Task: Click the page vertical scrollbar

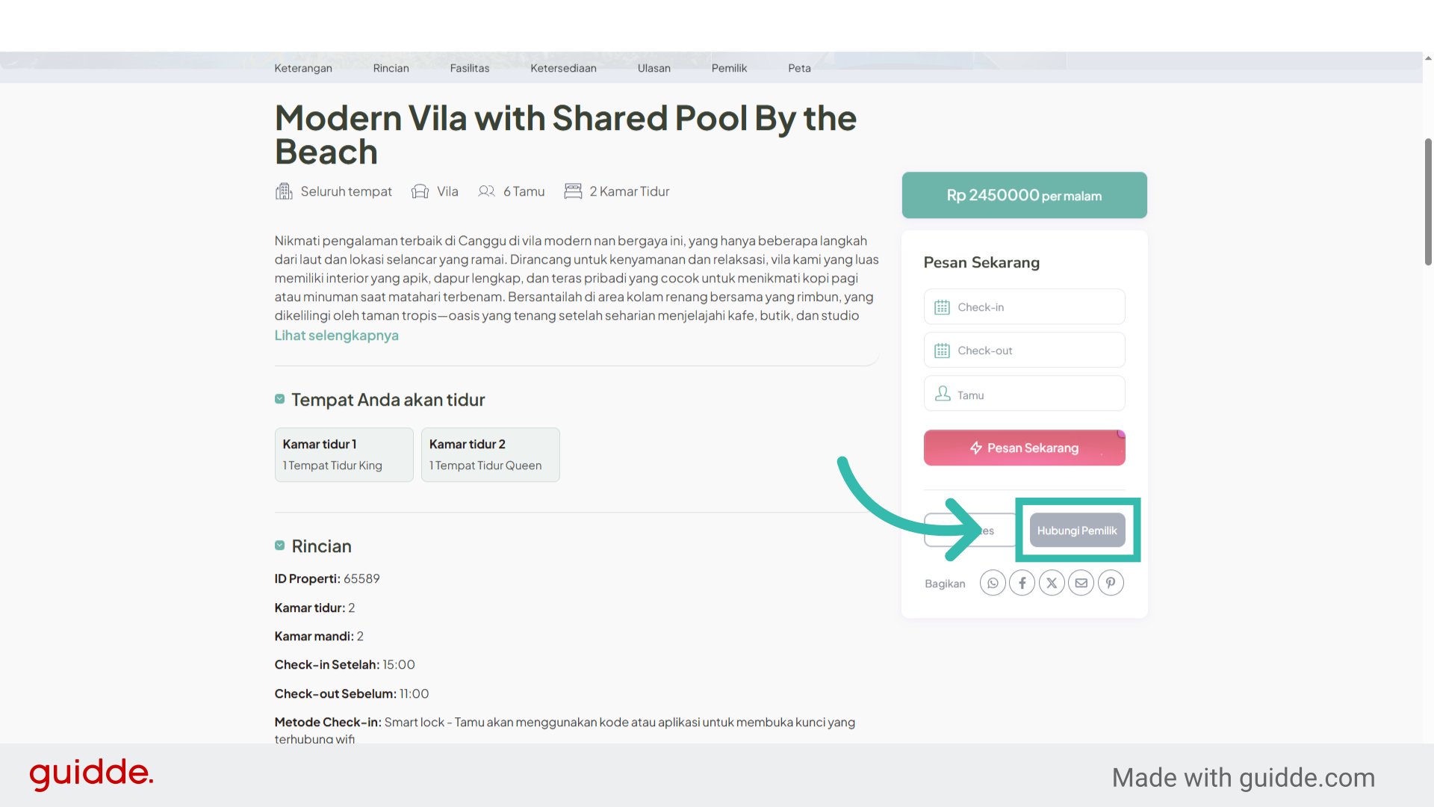Action: [x=1428, y=202]
